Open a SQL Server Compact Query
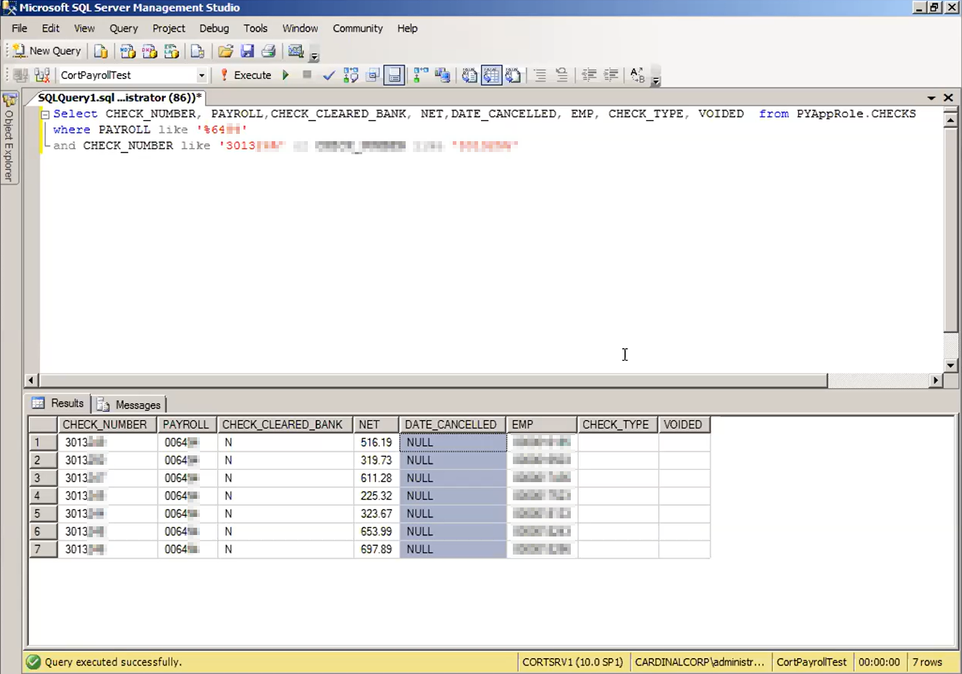The height and width of the screenshot is (674, 962). 197,51
